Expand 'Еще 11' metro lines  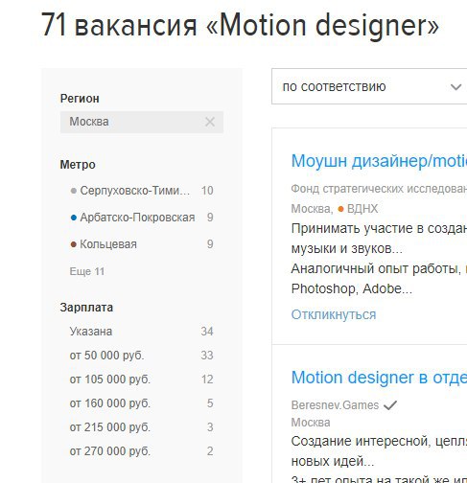[x=87, y=271]
